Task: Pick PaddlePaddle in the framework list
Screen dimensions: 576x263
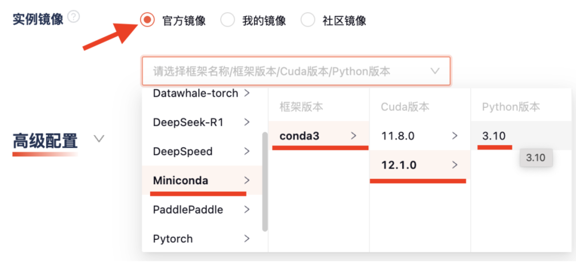Action: (188, 210)
